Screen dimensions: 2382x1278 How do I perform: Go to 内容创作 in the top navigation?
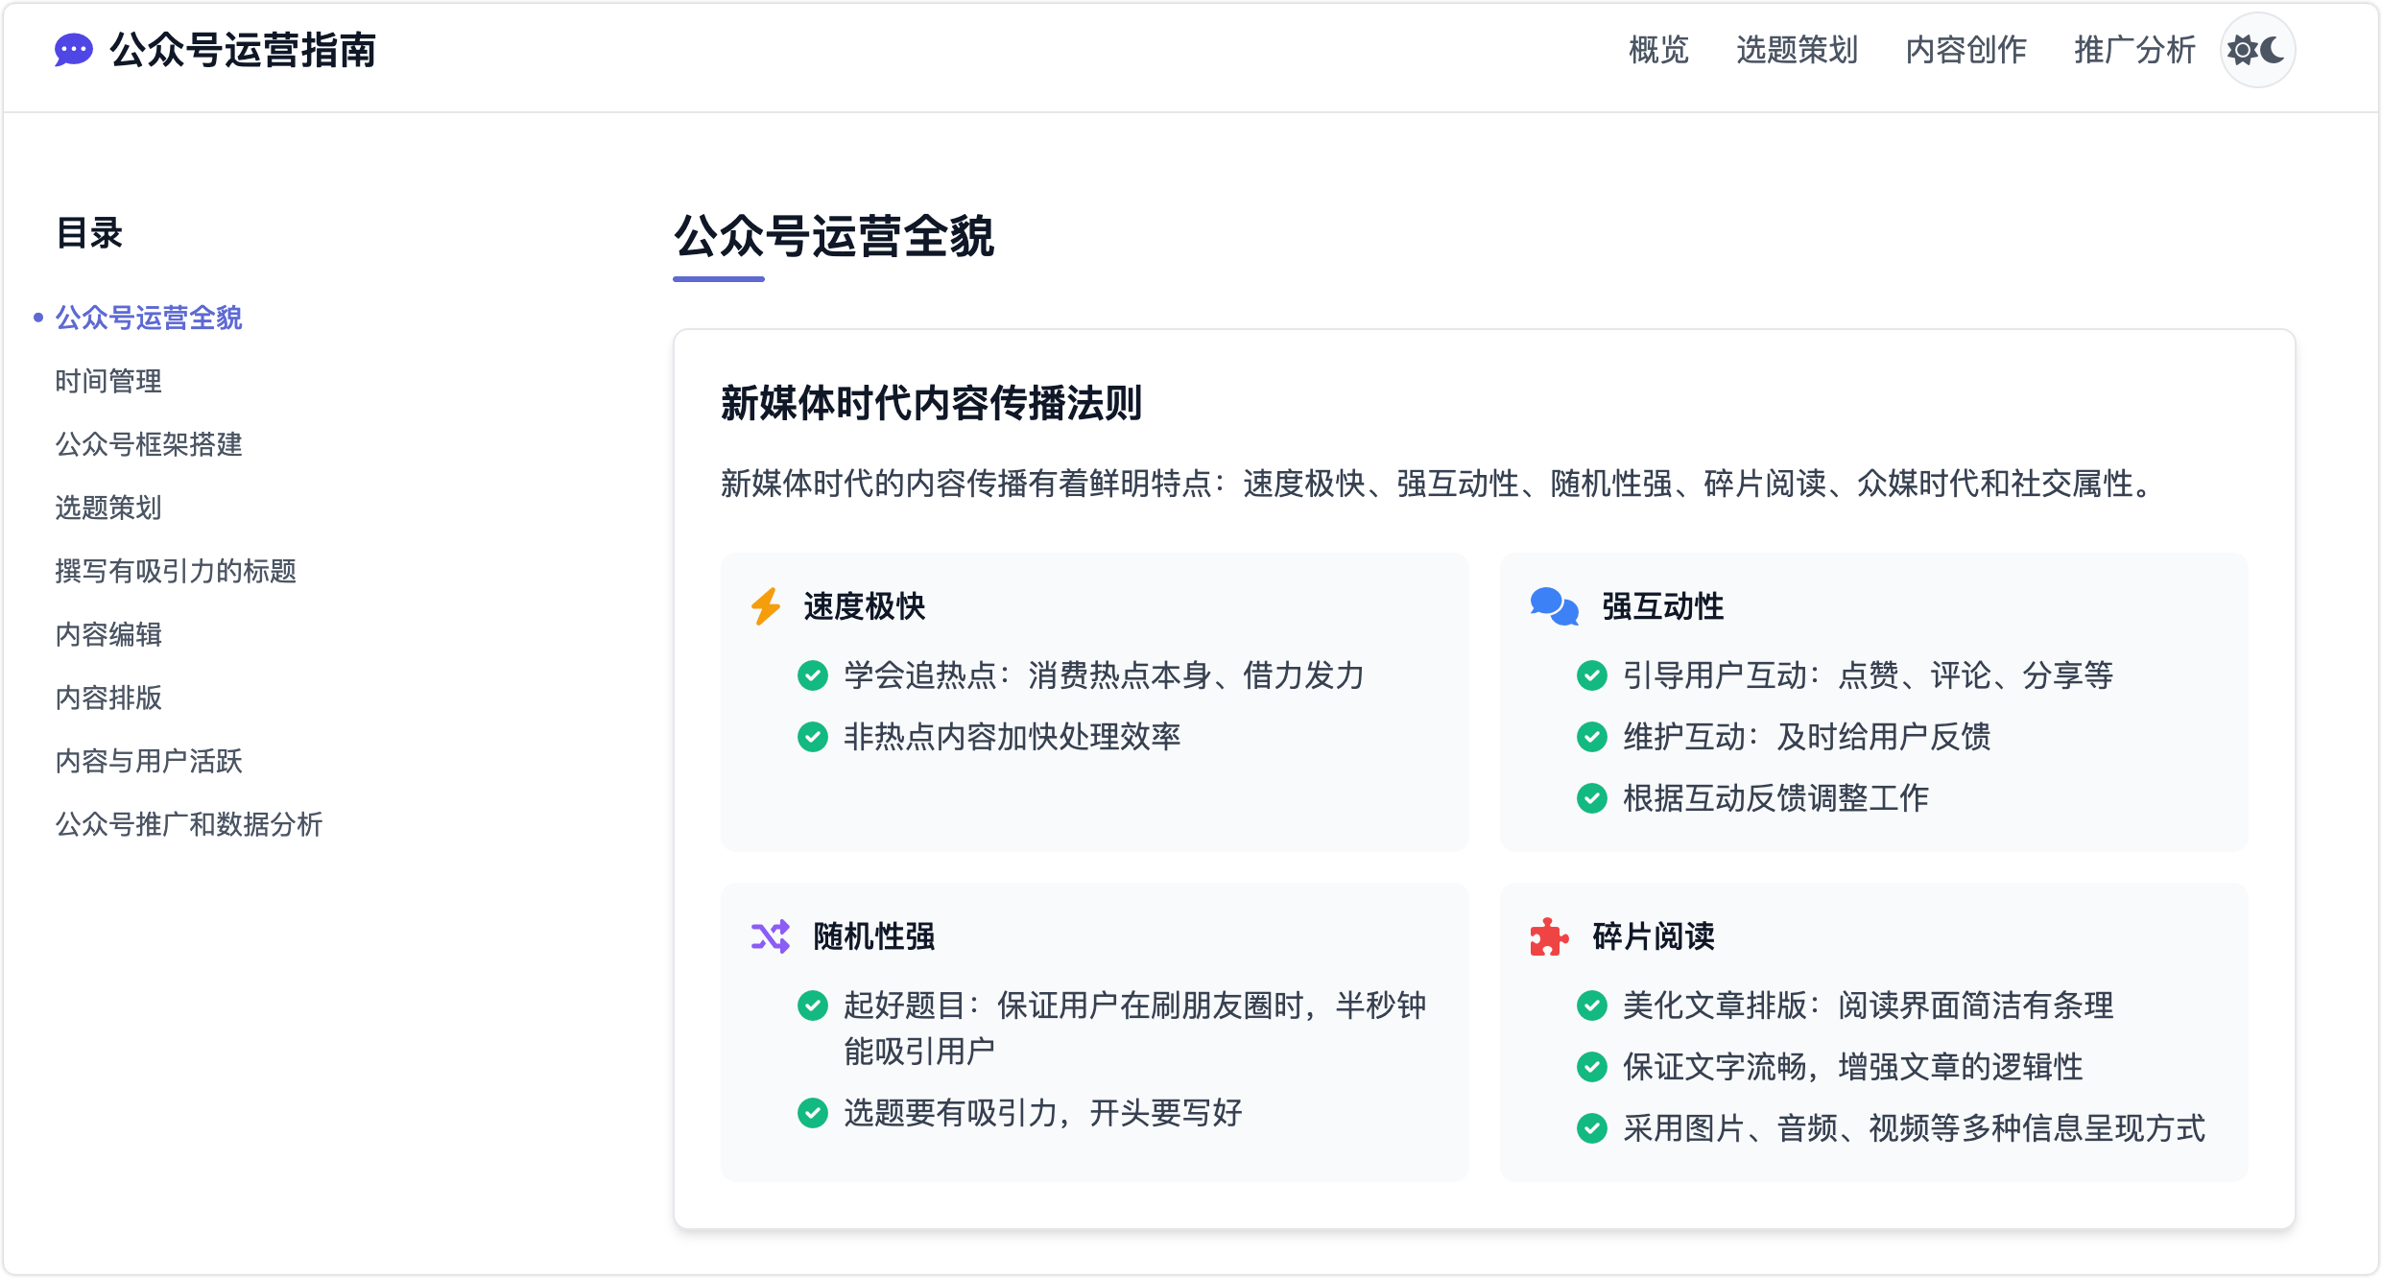pos(1965,50)
